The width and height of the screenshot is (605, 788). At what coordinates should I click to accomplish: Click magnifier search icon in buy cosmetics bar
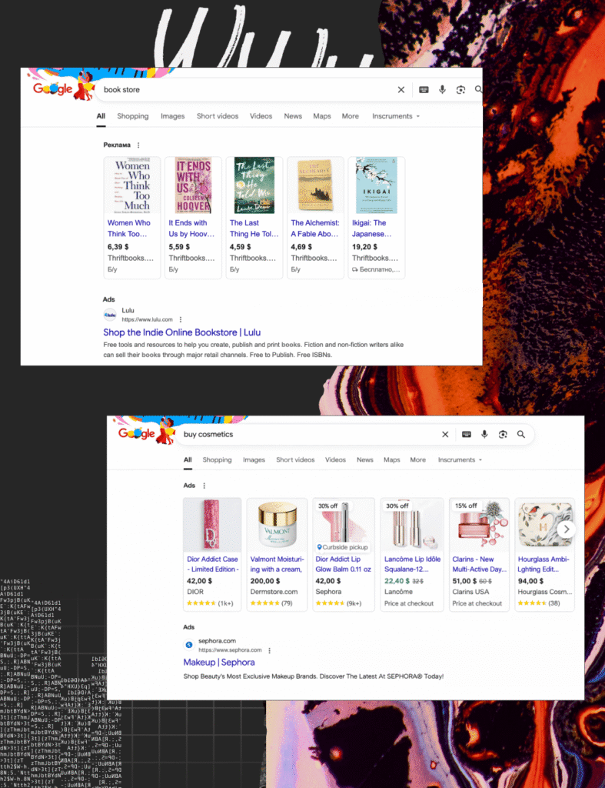pos(521,435)
